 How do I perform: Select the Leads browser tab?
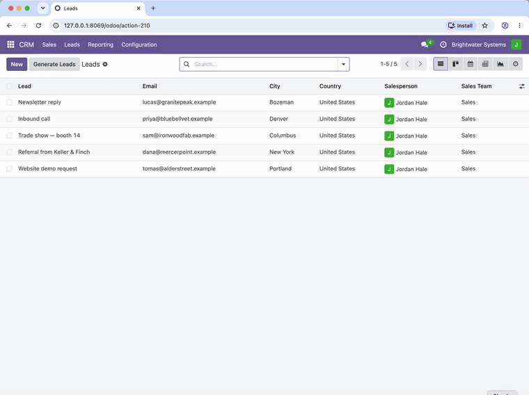point(98,8)
